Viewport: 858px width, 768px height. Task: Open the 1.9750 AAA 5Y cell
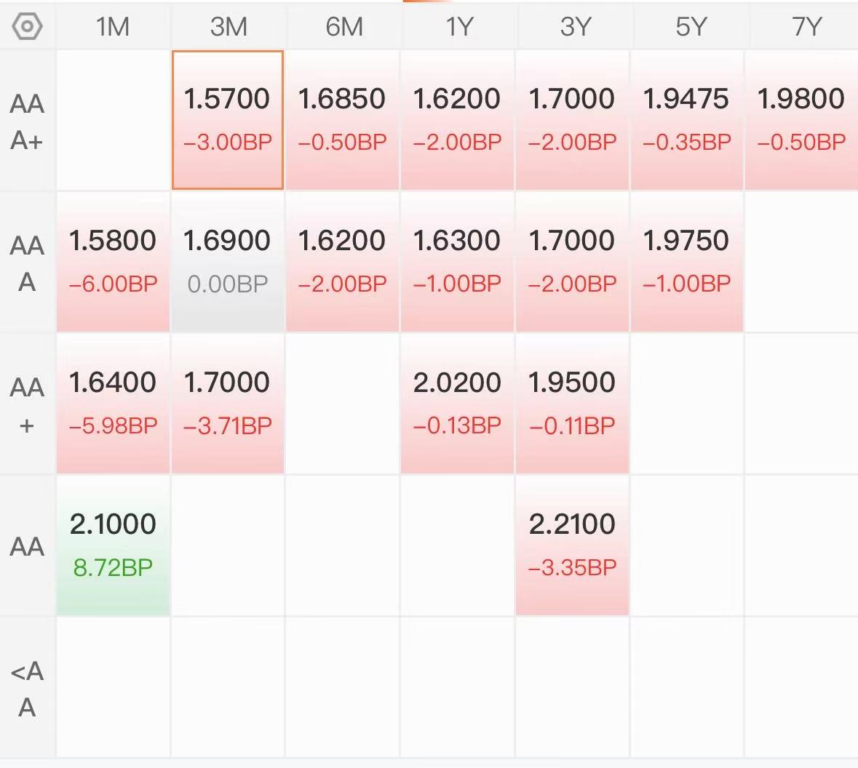pos(687,262)
